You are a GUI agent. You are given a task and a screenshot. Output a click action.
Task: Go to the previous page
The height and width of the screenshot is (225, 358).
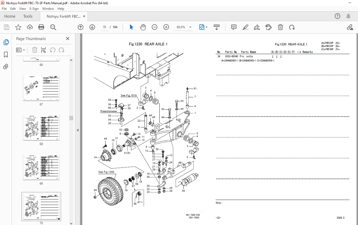[81, 27]
